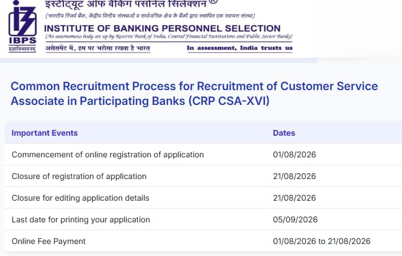Click the registered trademark symbol after Hindi title
Image resolution: width=402 pixels, height=256 pixels.
214,2
